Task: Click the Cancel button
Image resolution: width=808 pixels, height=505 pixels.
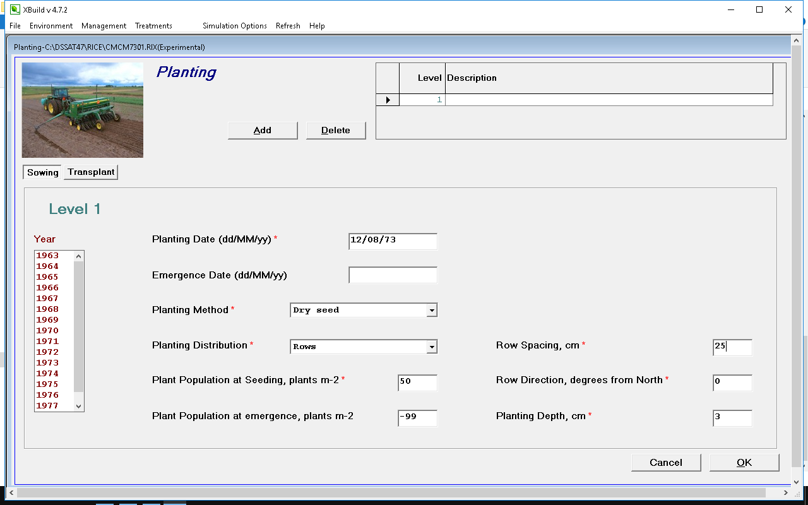Action: tap(665, 463)
